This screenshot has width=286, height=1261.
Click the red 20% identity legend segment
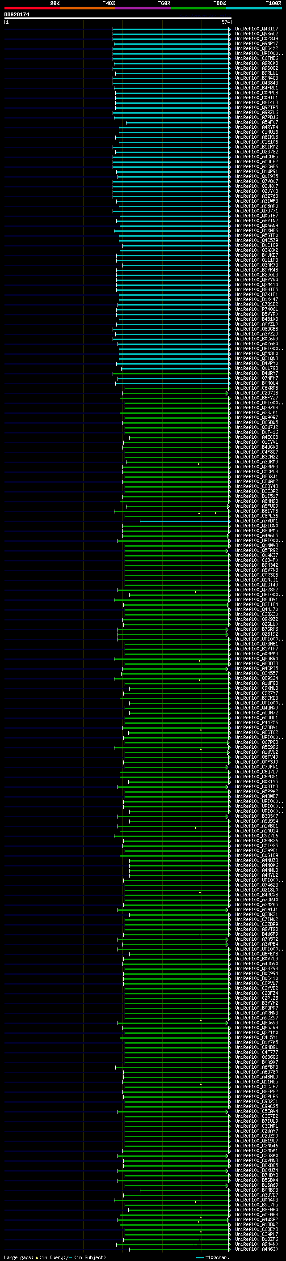[x=32, y=8]
